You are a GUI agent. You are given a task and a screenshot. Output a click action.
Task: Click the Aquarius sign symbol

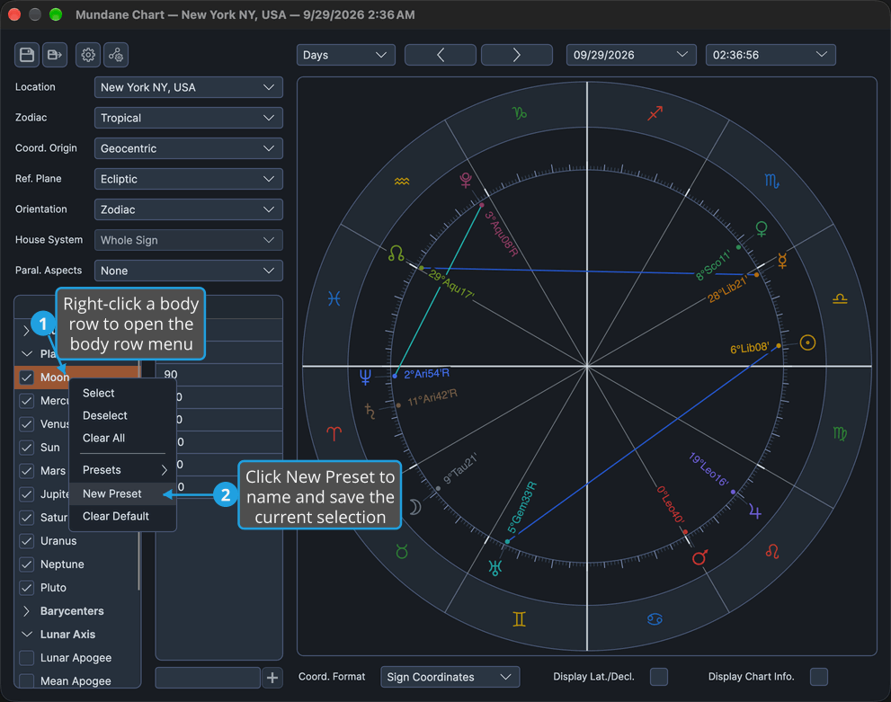[402, 182]
